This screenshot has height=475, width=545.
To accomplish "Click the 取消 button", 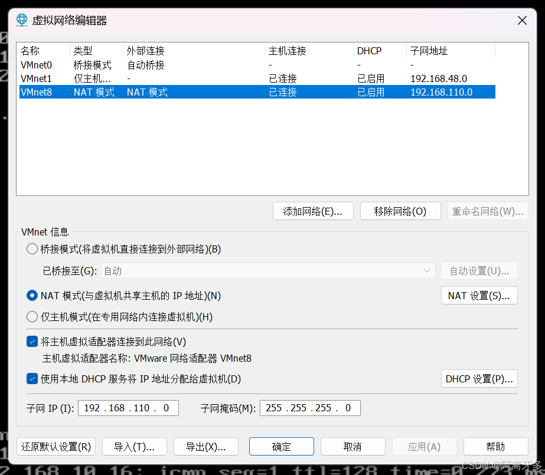I will click(x=353, y=447).
